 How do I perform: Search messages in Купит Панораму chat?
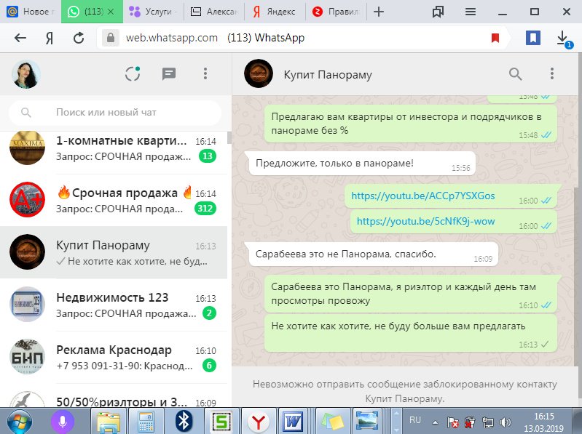(x=515, y=74)
